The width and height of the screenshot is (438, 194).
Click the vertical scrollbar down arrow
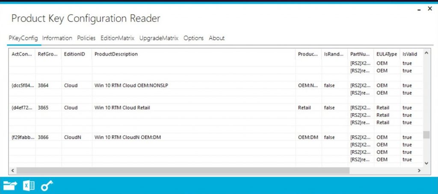[426, 163]
